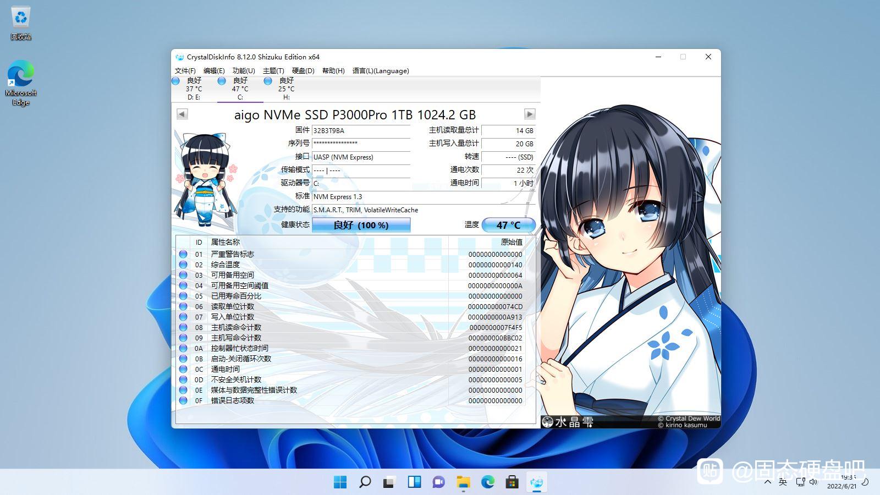Image resolution: width=880 pixels, height=495 pixels.
Task: Click the status orb for 05 已用寿命百分比
Action: pos(183,296)
